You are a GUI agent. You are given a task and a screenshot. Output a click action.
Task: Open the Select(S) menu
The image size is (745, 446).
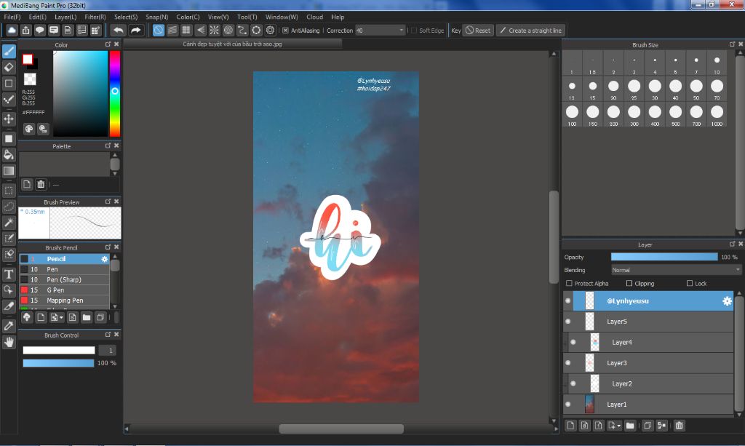(x=126, y=17)
